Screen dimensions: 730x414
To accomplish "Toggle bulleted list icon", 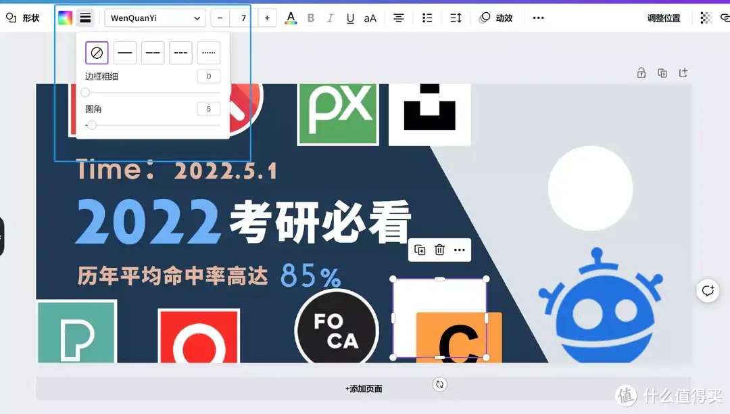I will coord(427,18).
